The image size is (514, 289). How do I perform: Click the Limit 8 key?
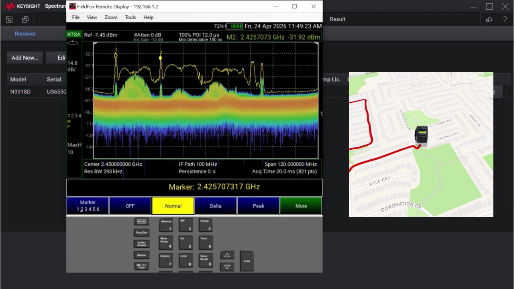click(186, 260)
